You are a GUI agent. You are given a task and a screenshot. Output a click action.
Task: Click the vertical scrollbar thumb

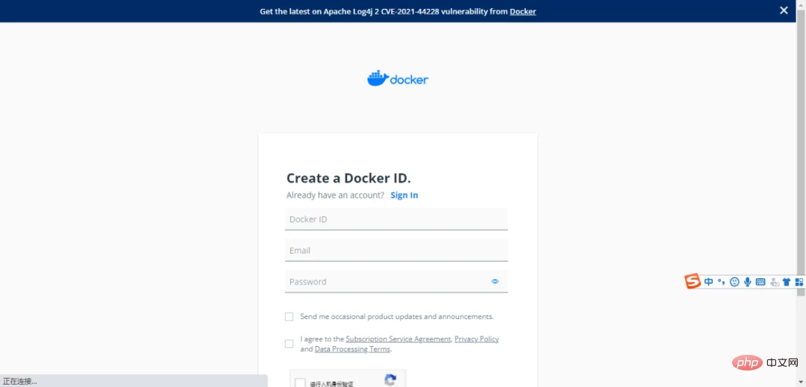point(801,151)
